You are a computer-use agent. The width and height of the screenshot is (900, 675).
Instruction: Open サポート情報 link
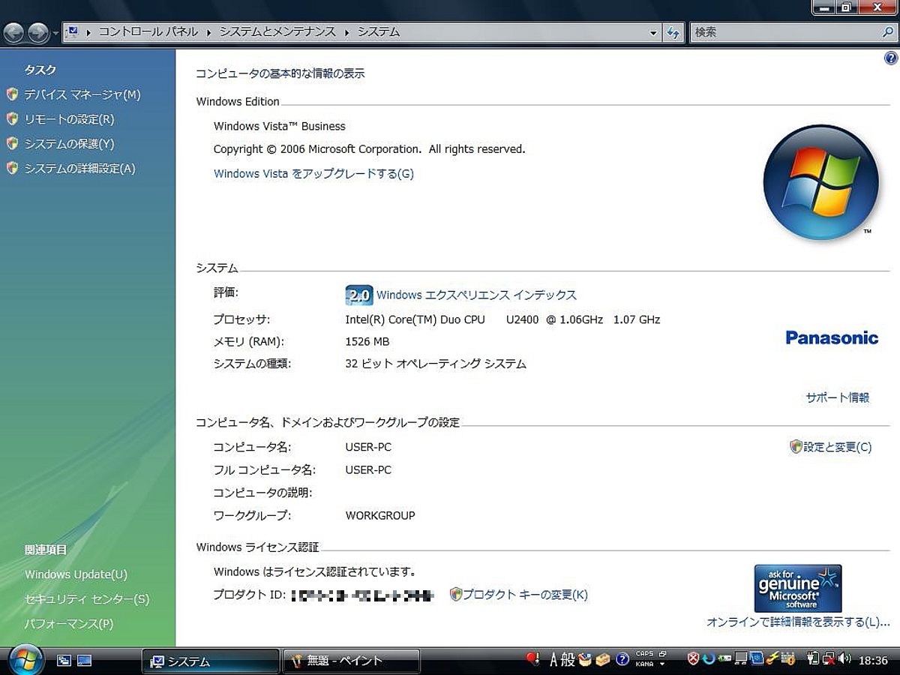[837, 397]
